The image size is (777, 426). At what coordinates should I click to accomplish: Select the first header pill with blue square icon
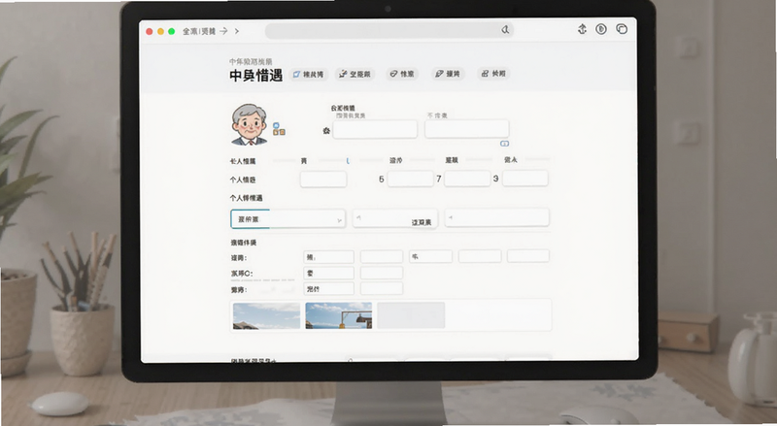pyautogui.click(x=308, y=75)
